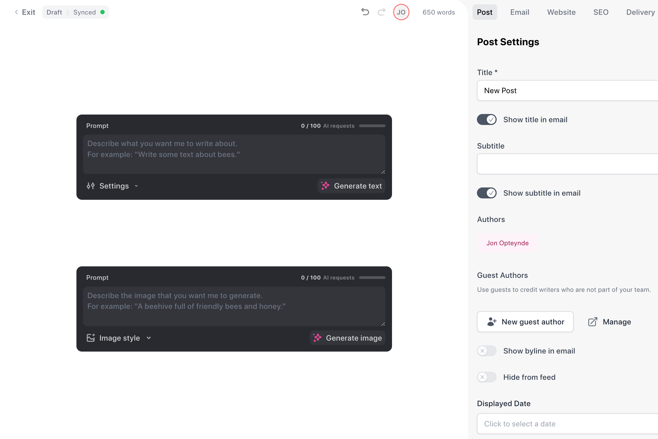The height and width of the screenshot is (439, 658).
Task: Click the undo arrow icon
Action: [x=365, y=12]
